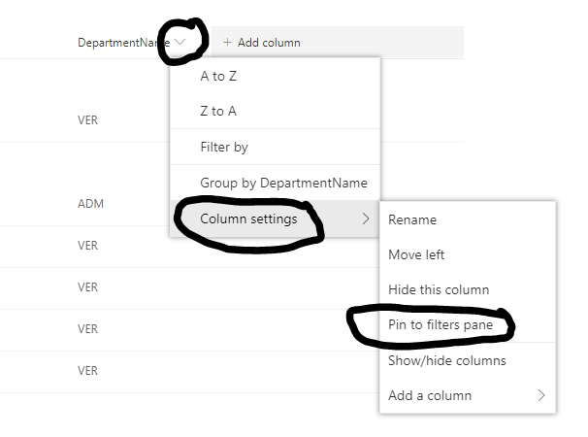588x437 pixels.
Task: Open the Column settings menu item
Action: 248,219
